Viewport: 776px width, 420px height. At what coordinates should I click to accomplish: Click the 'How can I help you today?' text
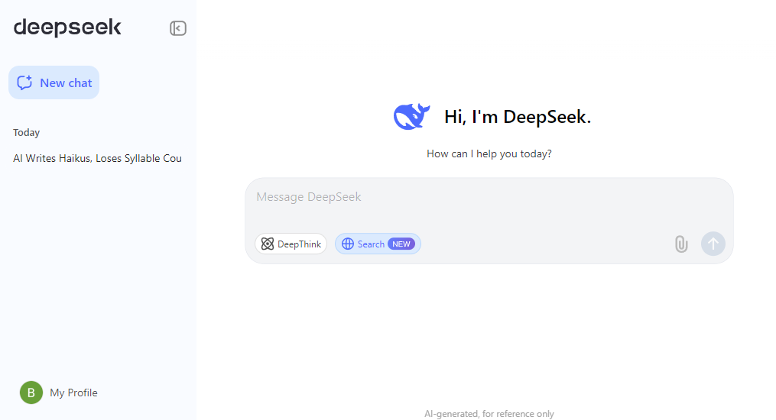tap(489, 153)
